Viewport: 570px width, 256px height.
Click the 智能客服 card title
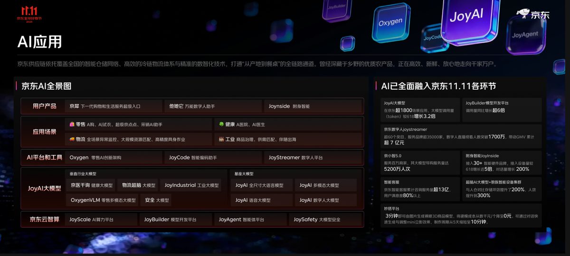[x=392, y=182]
